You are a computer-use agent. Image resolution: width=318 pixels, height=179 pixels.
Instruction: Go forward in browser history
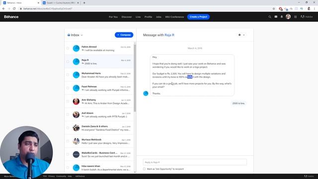pos(9,9)
